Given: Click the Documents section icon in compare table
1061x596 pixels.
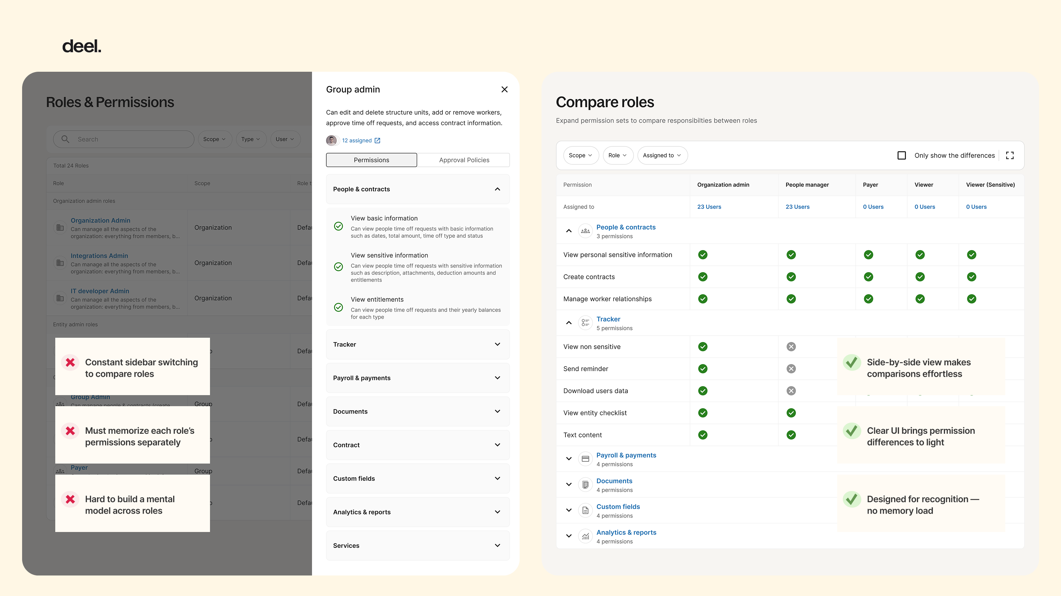Looking at the screenshot, I should tap(585, 485).
